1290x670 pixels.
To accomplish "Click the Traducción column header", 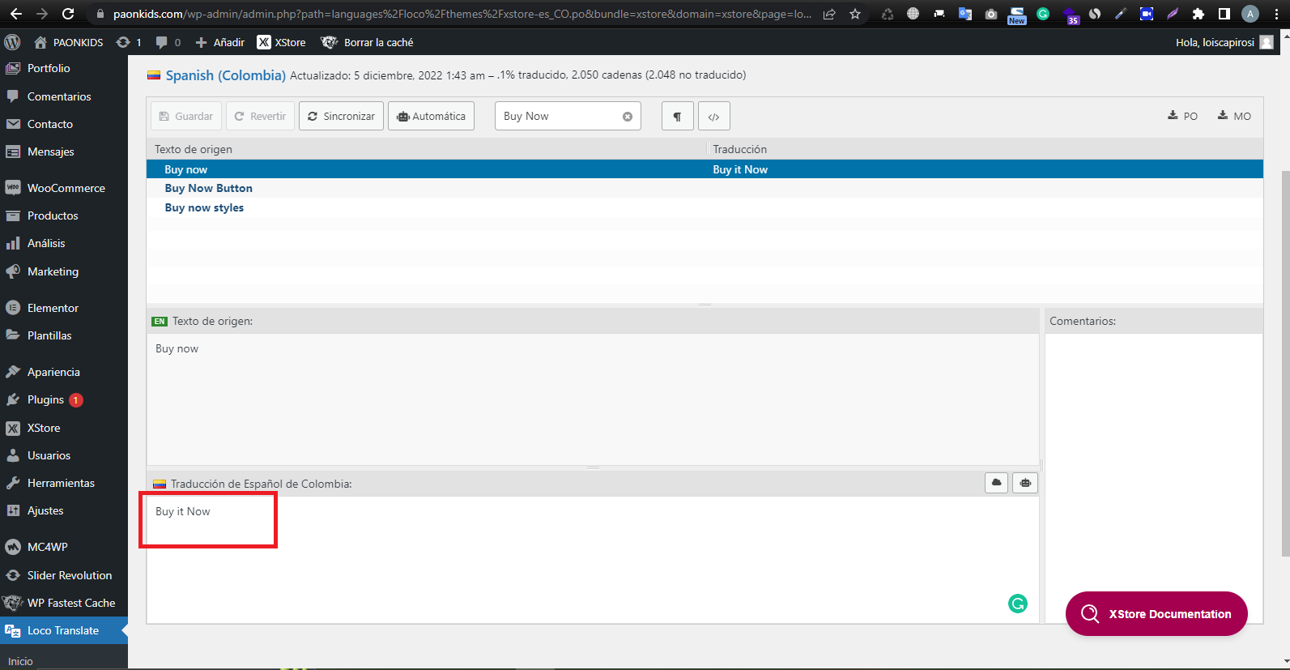I will [739, 149].
